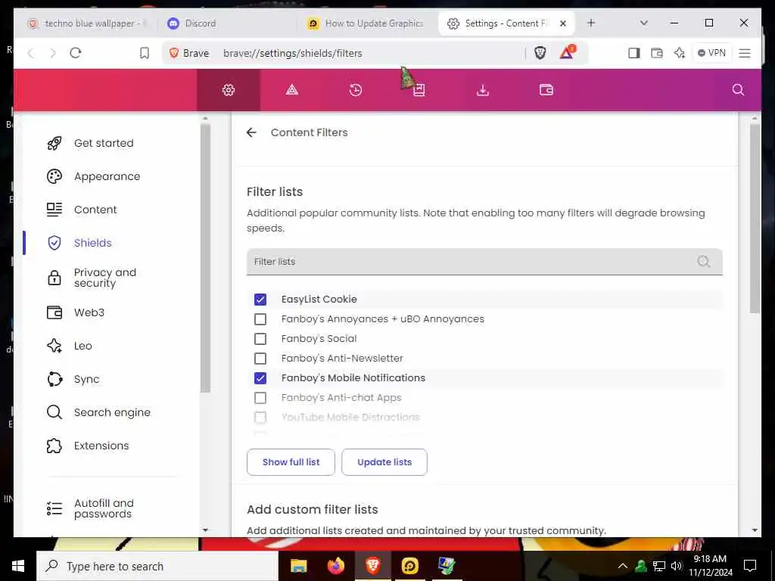Open Sync settings section
This screenshot has height=581, width=775.
click(86, 379)
